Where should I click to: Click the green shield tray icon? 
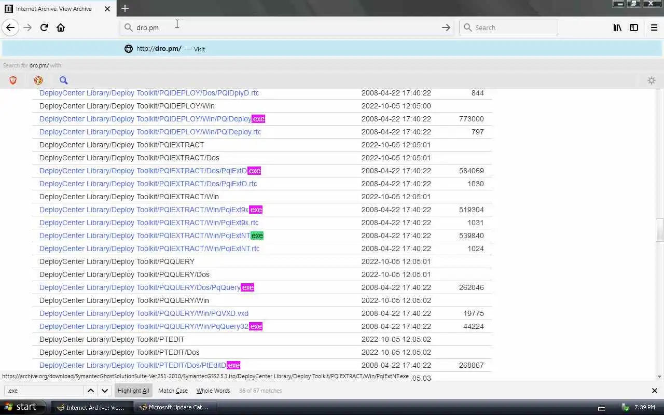tap(625, 408)
